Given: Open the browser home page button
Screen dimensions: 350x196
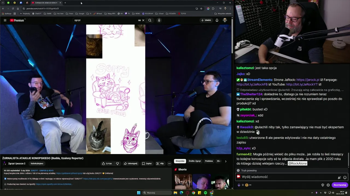Looking at the screenshot, I should click(x=18, y=8).
